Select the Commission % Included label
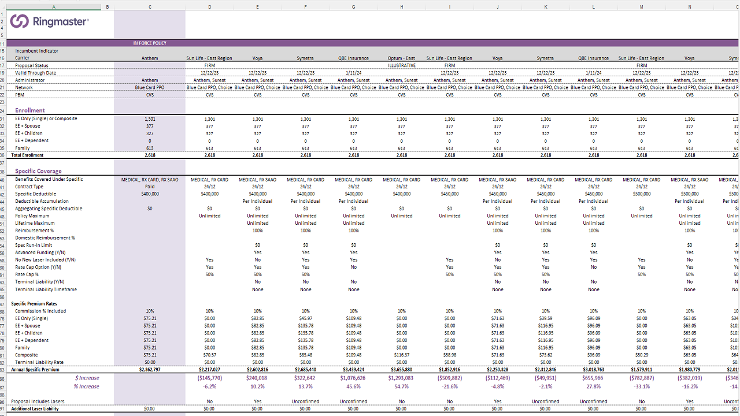This screenshot has width=740, height=416. 40,311
